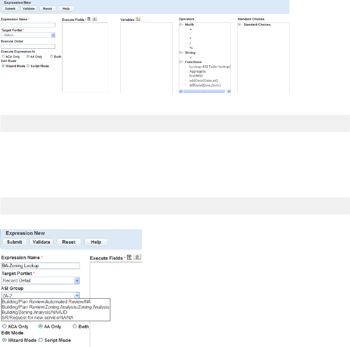The width and height of the screenshot is (350, 347).
Task: Choose Building/Plan Review/Zoning Analysis/Zoning Analysis option
Action: 56,307
